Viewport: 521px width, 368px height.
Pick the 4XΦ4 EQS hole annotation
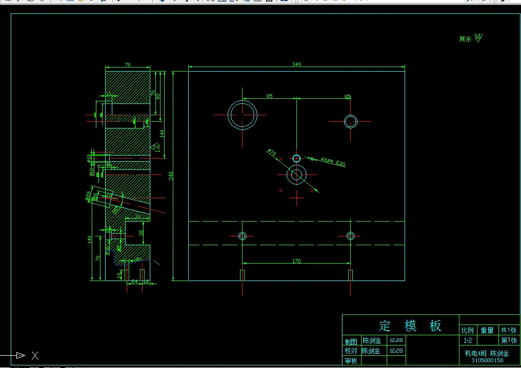click(333, 162)
